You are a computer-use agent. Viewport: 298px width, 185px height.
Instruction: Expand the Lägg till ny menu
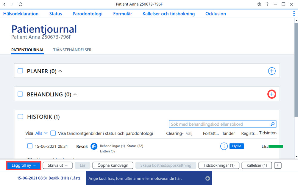coord(24,165)
